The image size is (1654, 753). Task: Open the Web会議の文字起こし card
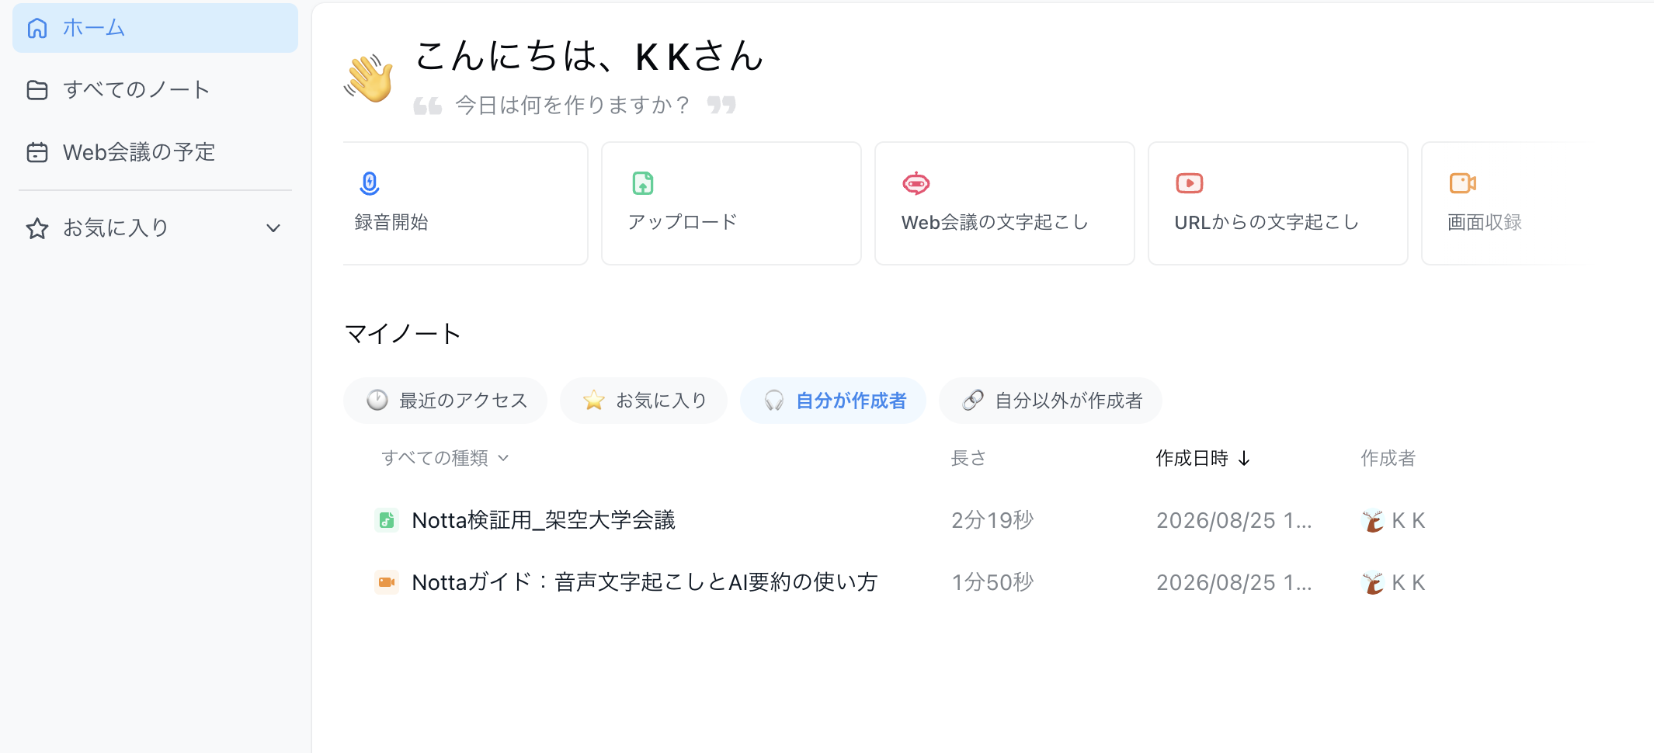(x=1005, y=203)
